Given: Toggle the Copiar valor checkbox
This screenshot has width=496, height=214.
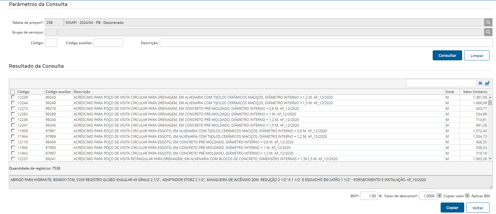Looking at the screenshot, I should pos(440,196).
